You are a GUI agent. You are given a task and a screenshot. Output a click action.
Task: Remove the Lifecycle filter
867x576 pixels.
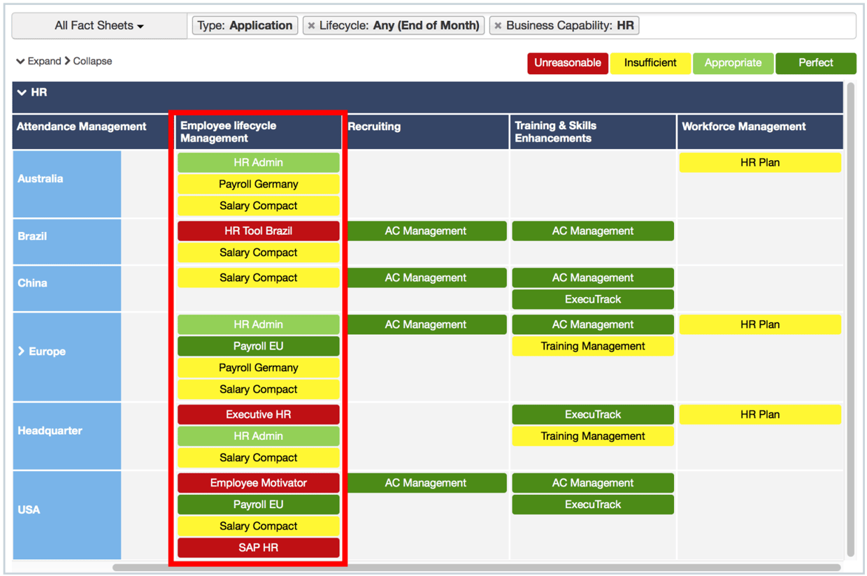[310, 25]
